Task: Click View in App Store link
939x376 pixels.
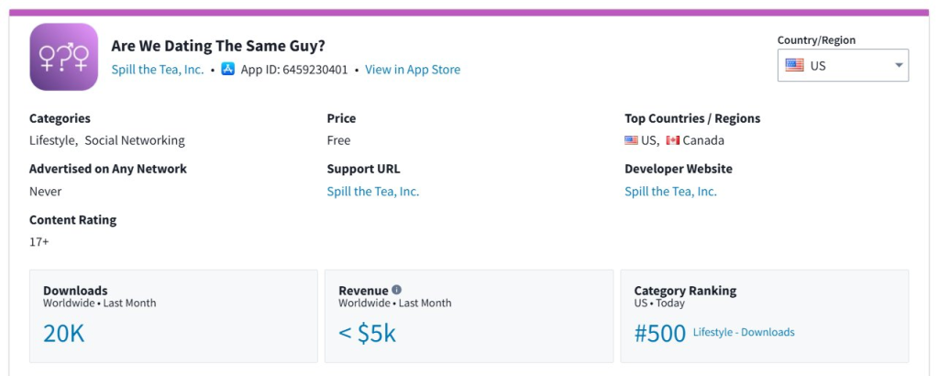Action: pos(413,70)
